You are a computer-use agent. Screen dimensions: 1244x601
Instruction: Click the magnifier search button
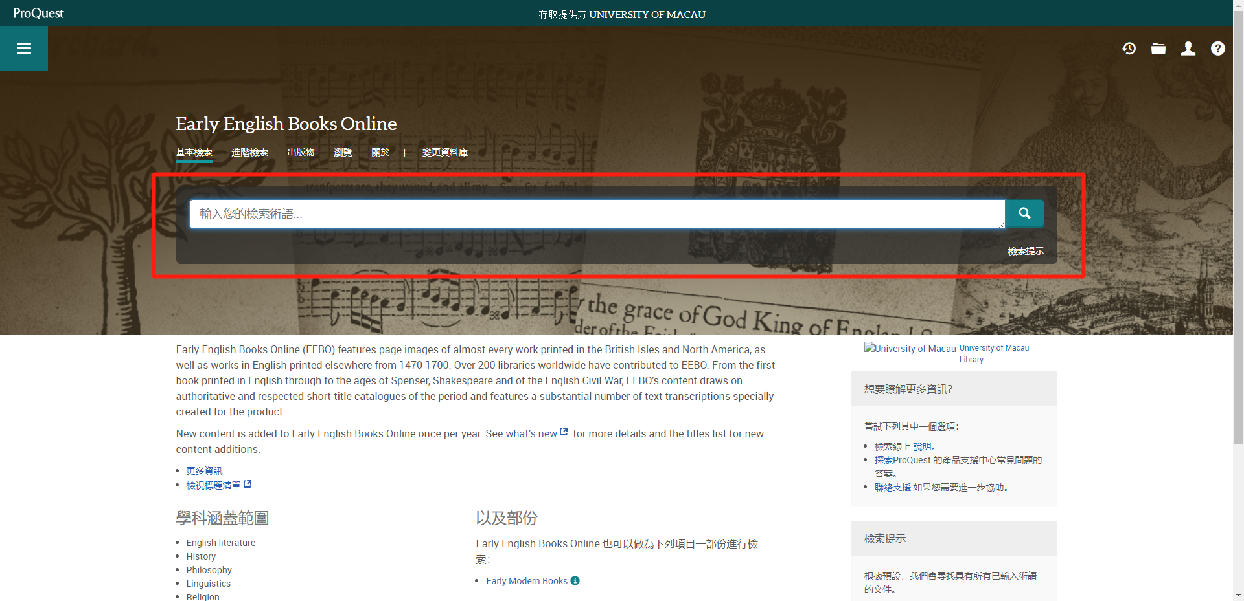(1024, 213)
